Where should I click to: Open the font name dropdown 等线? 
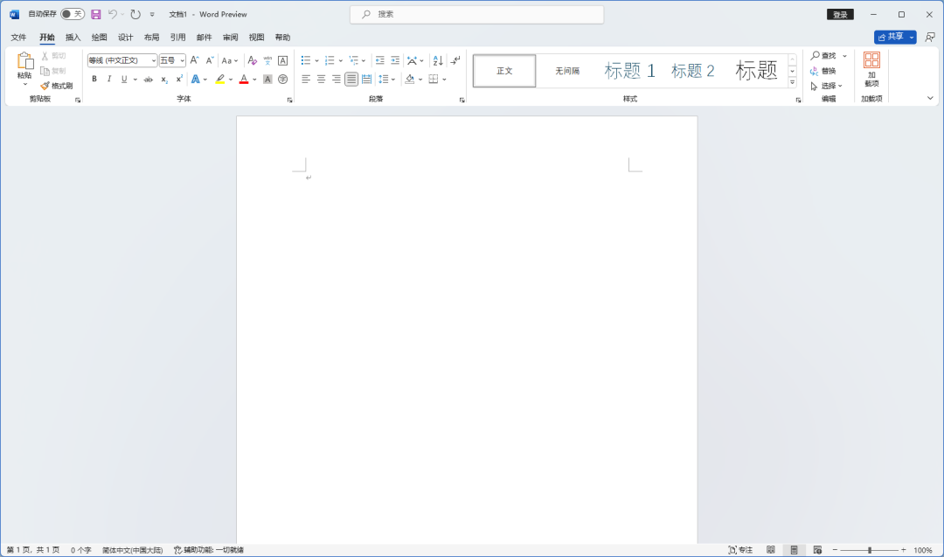(121, 60)
